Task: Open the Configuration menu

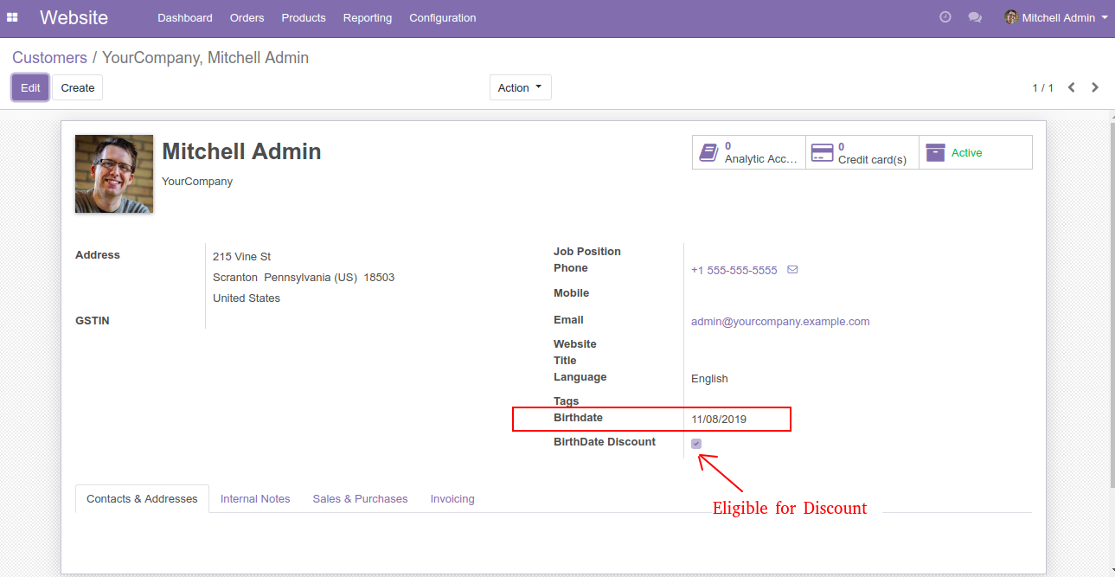Action: coord(443,17)
